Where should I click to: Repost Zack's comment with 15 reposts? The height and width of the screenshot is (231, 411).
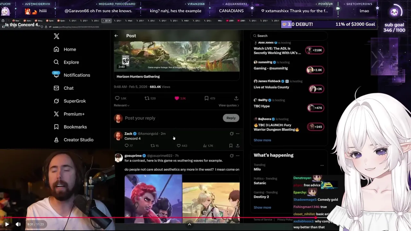tap(153, 146)
